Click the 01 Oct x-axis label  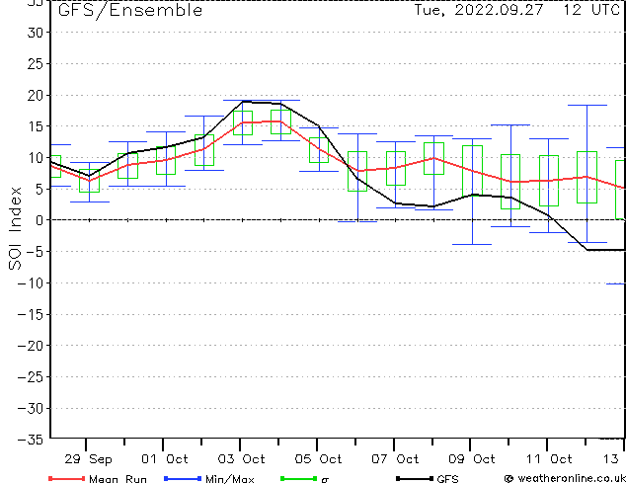coord(165,459)
